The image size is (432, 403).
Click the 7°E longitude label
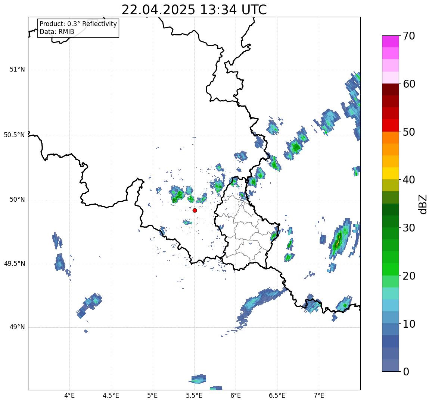pyautogui.click(x=319, y=396)
